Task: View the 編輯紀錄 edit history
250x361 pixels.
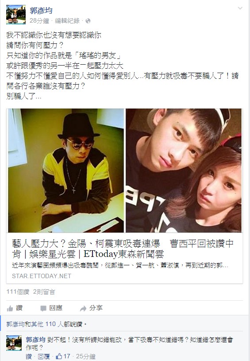Action: [x=67, y=21]
